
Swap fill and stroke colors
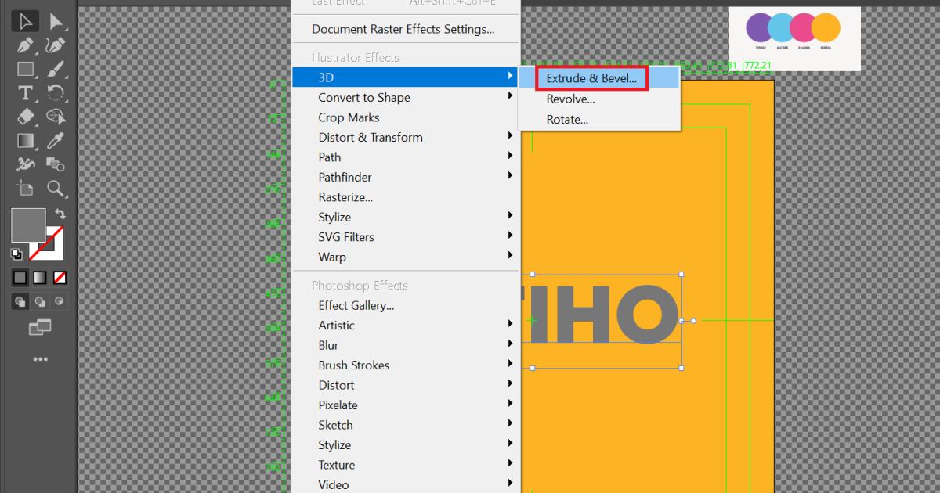(x=60, y=214)
